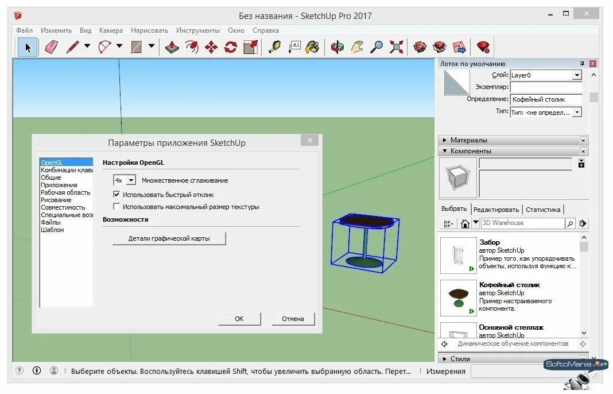
Task: Click the sign-in user status bar icon
Action: [54, 370]
